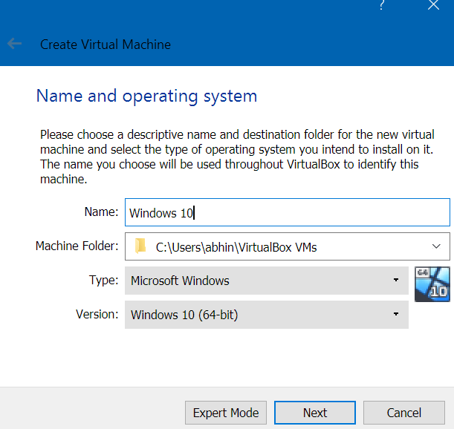Click inside the Name text field

pyautogui.click(x=288, y=212)
